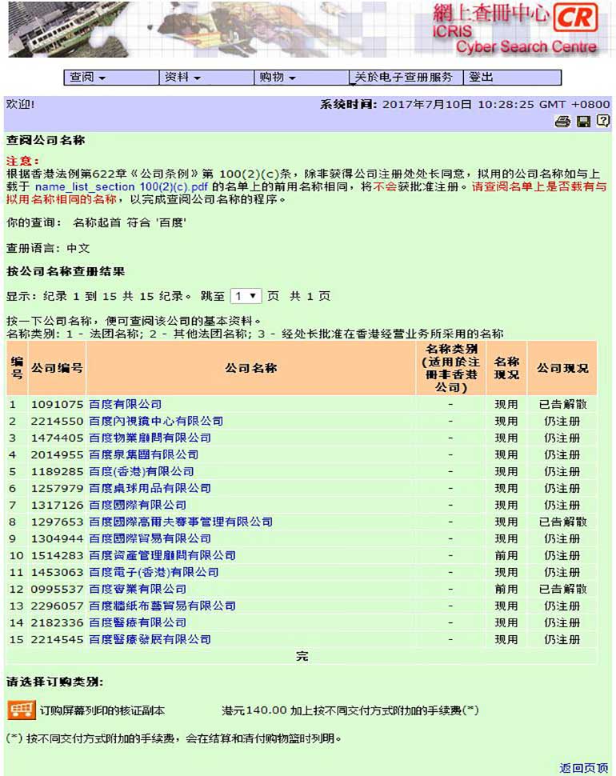This screenshot has height=776, width=616.
Task: Open company 百度電子(香港)有限公司
Action: [154, 572]
